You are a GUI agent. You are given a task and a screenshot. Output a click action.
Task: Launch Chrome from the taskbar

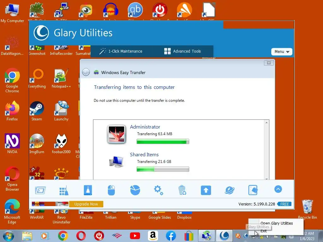point(63,236)
